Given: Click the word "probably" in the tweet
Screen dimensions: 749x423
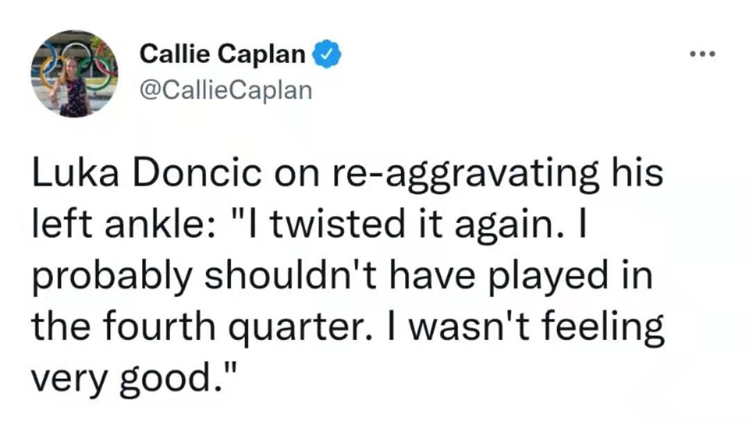Looking at the screenshot, I should 112,278.
